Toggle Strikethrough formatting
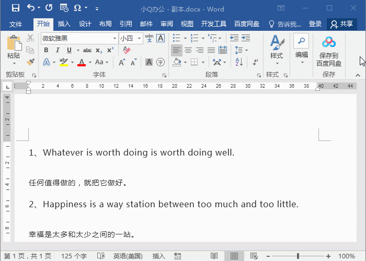 [x=87, y=50]
